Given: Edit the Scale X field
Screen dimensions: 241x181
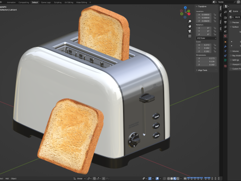Looking at the screenshot, I should [x=204, y=45].
